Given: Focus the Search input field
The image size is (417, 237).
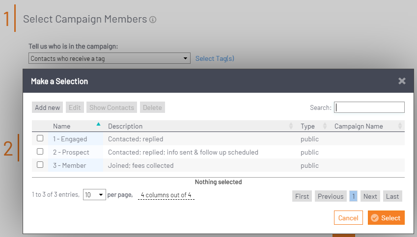Looking at the screenshot, I should pyautogui.click(x=369, y=107).
